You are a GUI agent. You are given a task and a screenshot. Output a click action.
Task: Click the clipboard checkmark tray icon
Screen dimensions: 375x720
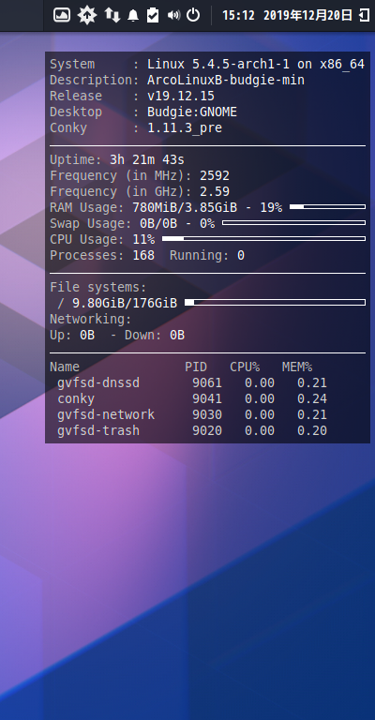point(153,15)
